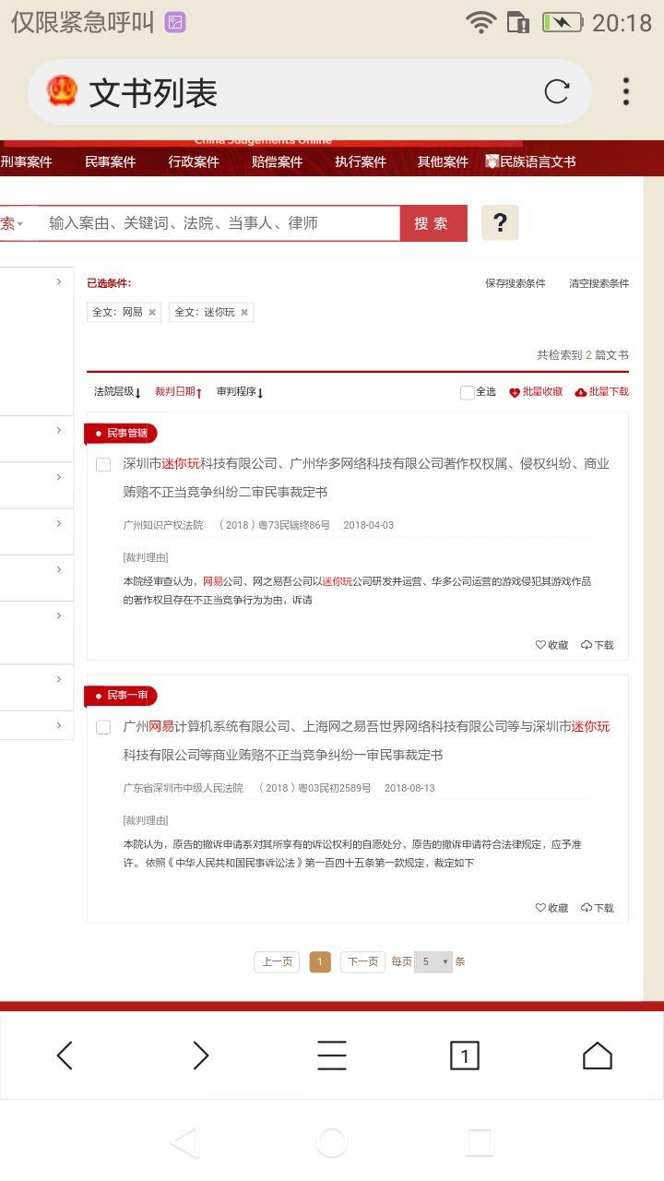Open the per-page count dropdown
664x1181 pixels.
click(x=433, y=961)
